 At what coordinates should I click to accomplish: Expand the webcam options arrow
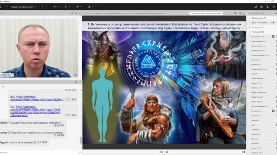(81, 7)
